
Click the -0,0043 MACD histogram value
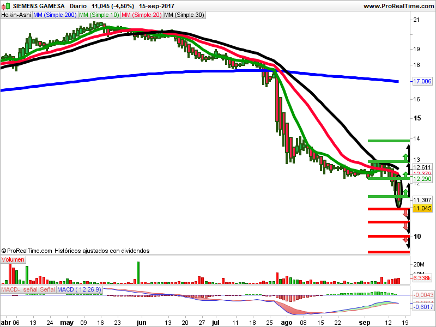point(423,295)
